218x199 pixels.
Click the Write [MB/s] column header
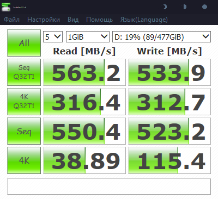(169, 51)
